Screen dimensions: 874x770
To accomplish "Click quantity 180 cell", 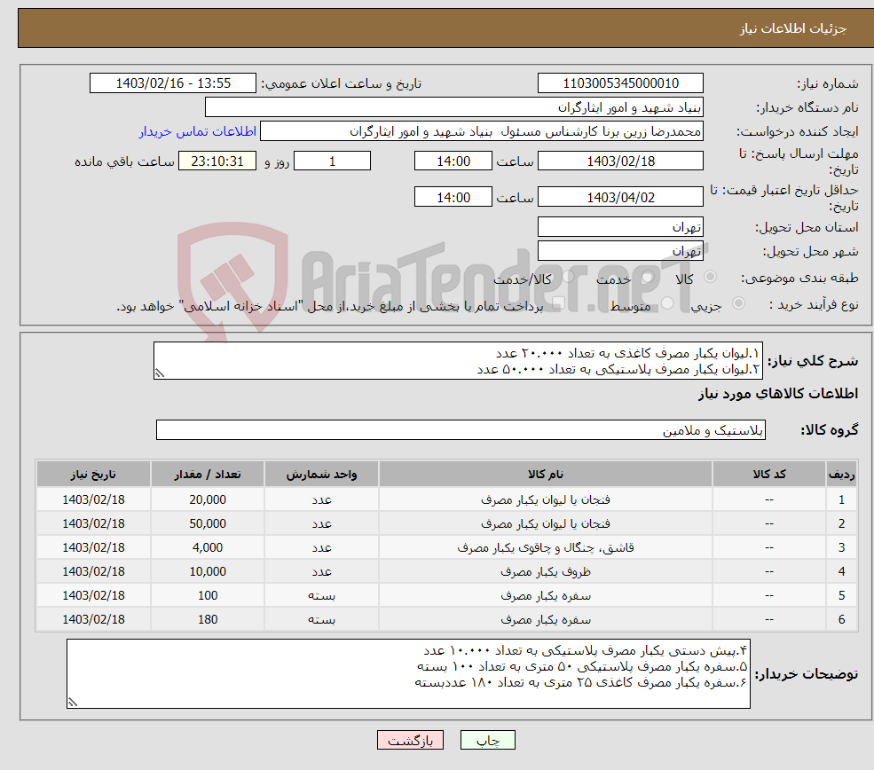I will (x=208, y=619).
